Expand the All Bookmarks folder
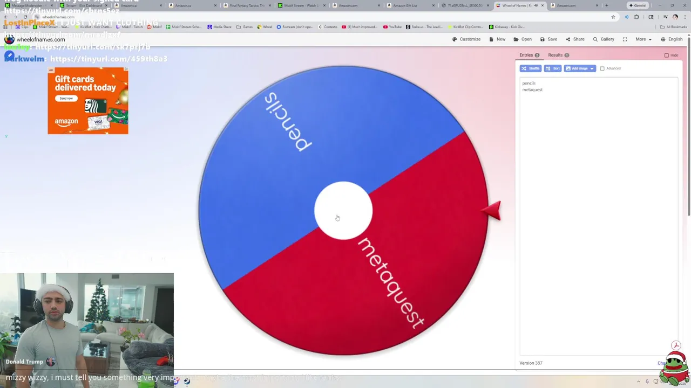This screenshot has height=388, width=691. point(674,27)
